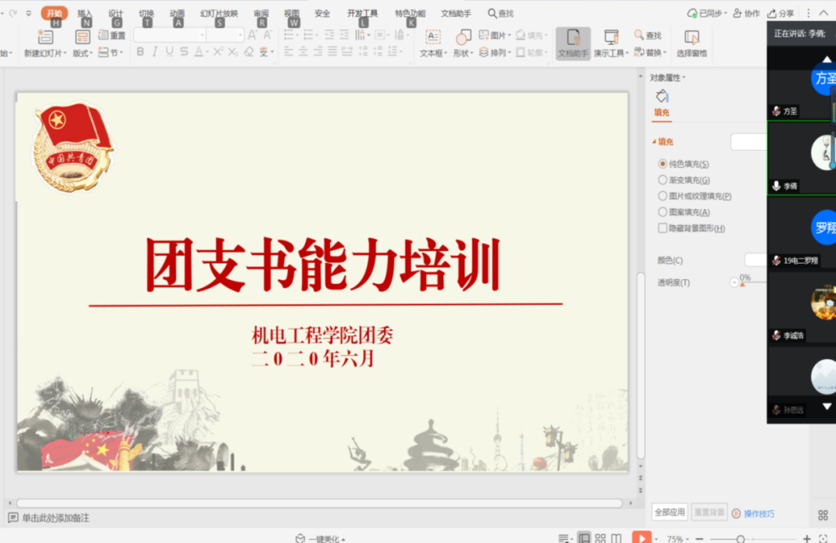
Task: Click the 新建幻灯片 new slide icon
Action: tap(46, 37)
